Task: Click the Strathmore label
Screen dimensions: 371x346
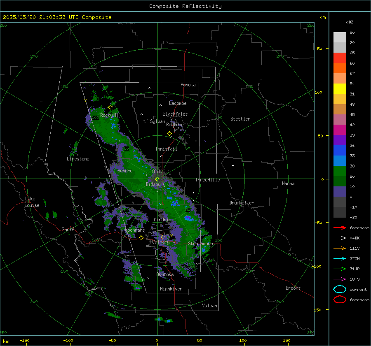Action: point(200,244)
